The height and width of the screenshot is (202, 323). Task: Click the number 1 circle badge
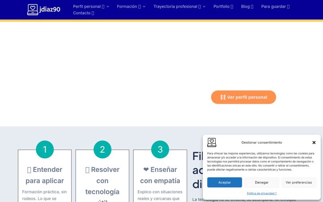click(x=45, y=149)
